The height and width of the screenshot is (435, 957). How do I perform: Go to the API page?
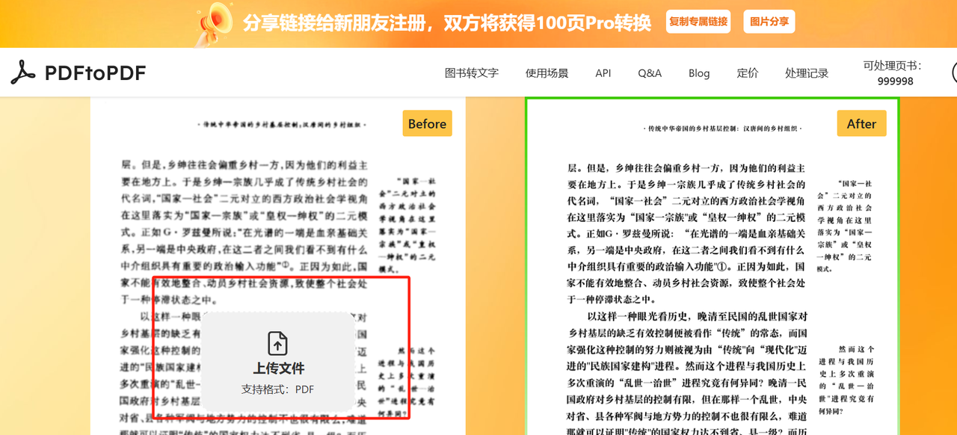pyautogui.click(x=603, y=73)
